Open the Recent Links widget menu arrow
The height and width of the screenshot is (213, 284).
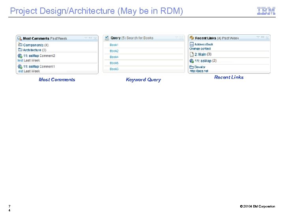(258, 37)
